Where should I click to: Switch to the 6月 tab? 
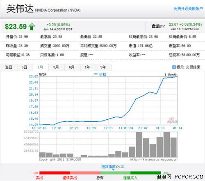coord(72,67)
